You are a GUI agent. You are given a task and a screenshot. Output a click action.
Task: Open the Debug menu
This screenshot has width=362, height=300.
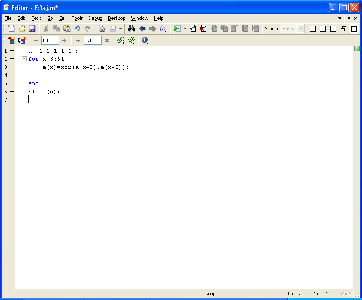(95, 18)
